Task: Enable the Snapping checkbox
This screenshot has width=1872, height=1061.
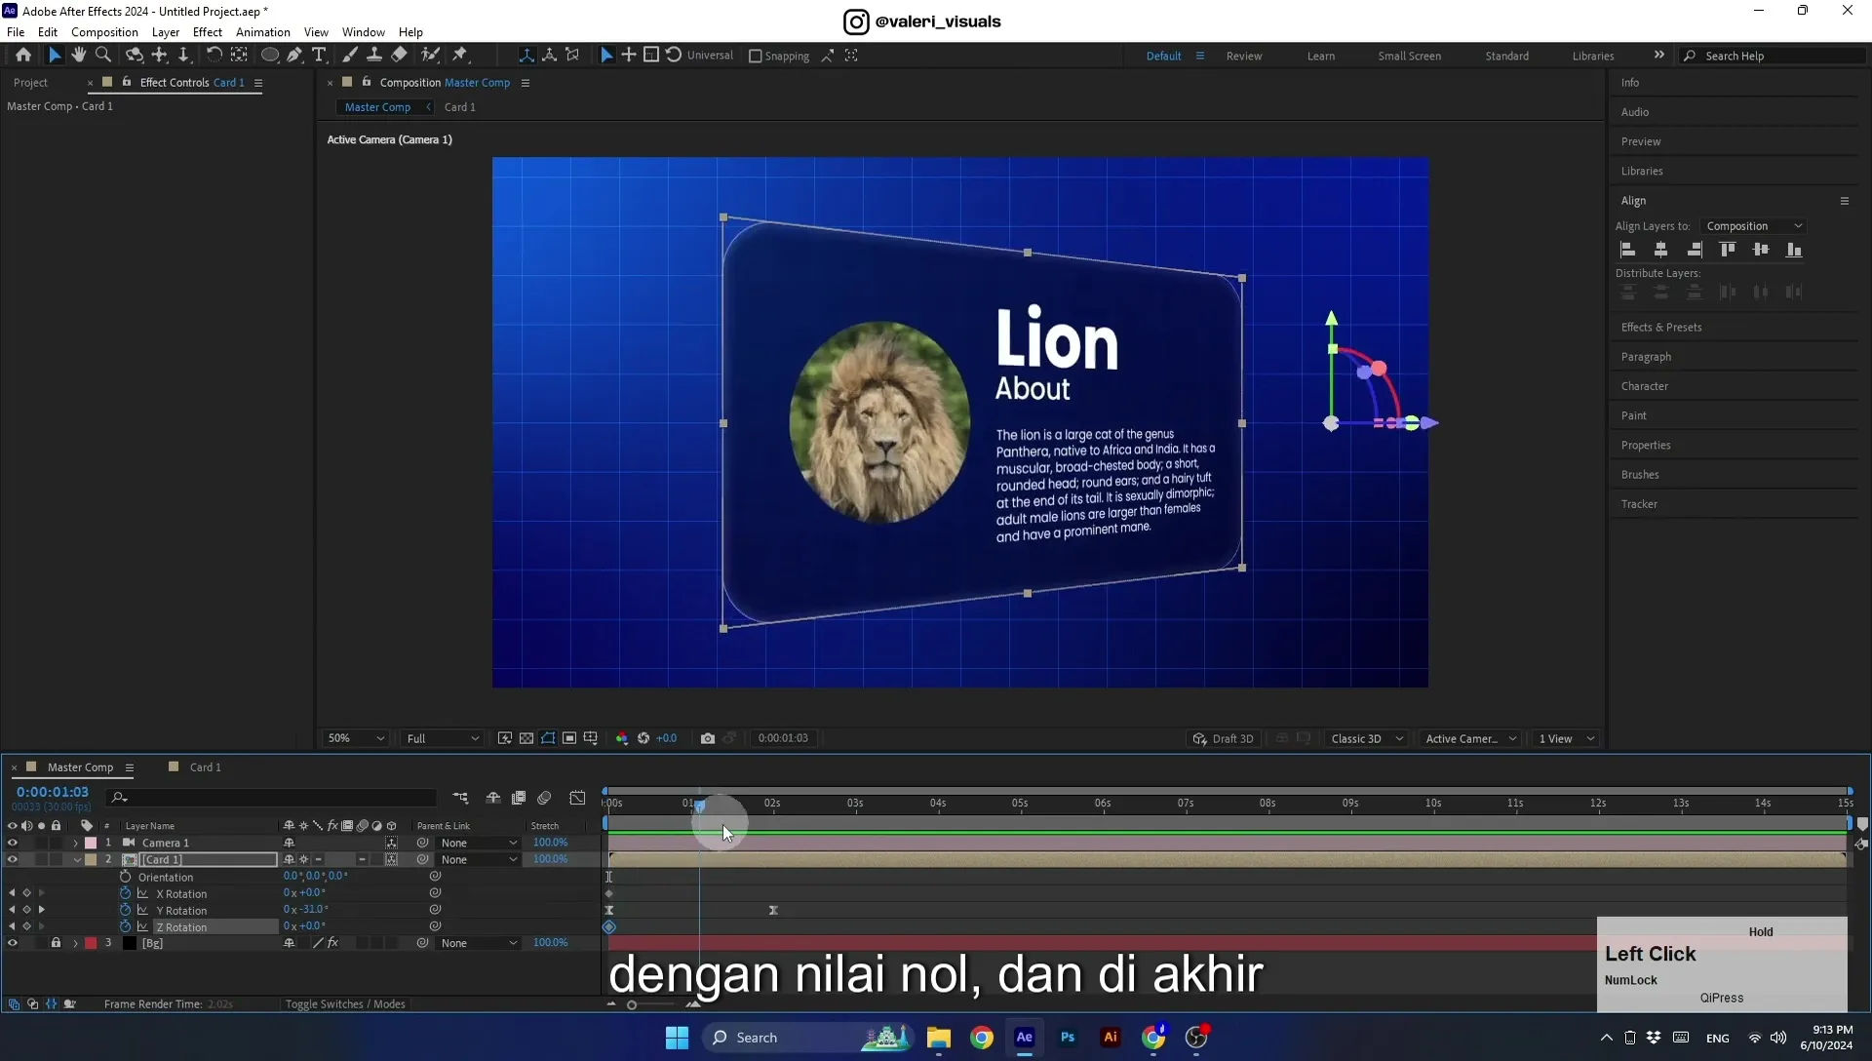Action: pos(756,56)
